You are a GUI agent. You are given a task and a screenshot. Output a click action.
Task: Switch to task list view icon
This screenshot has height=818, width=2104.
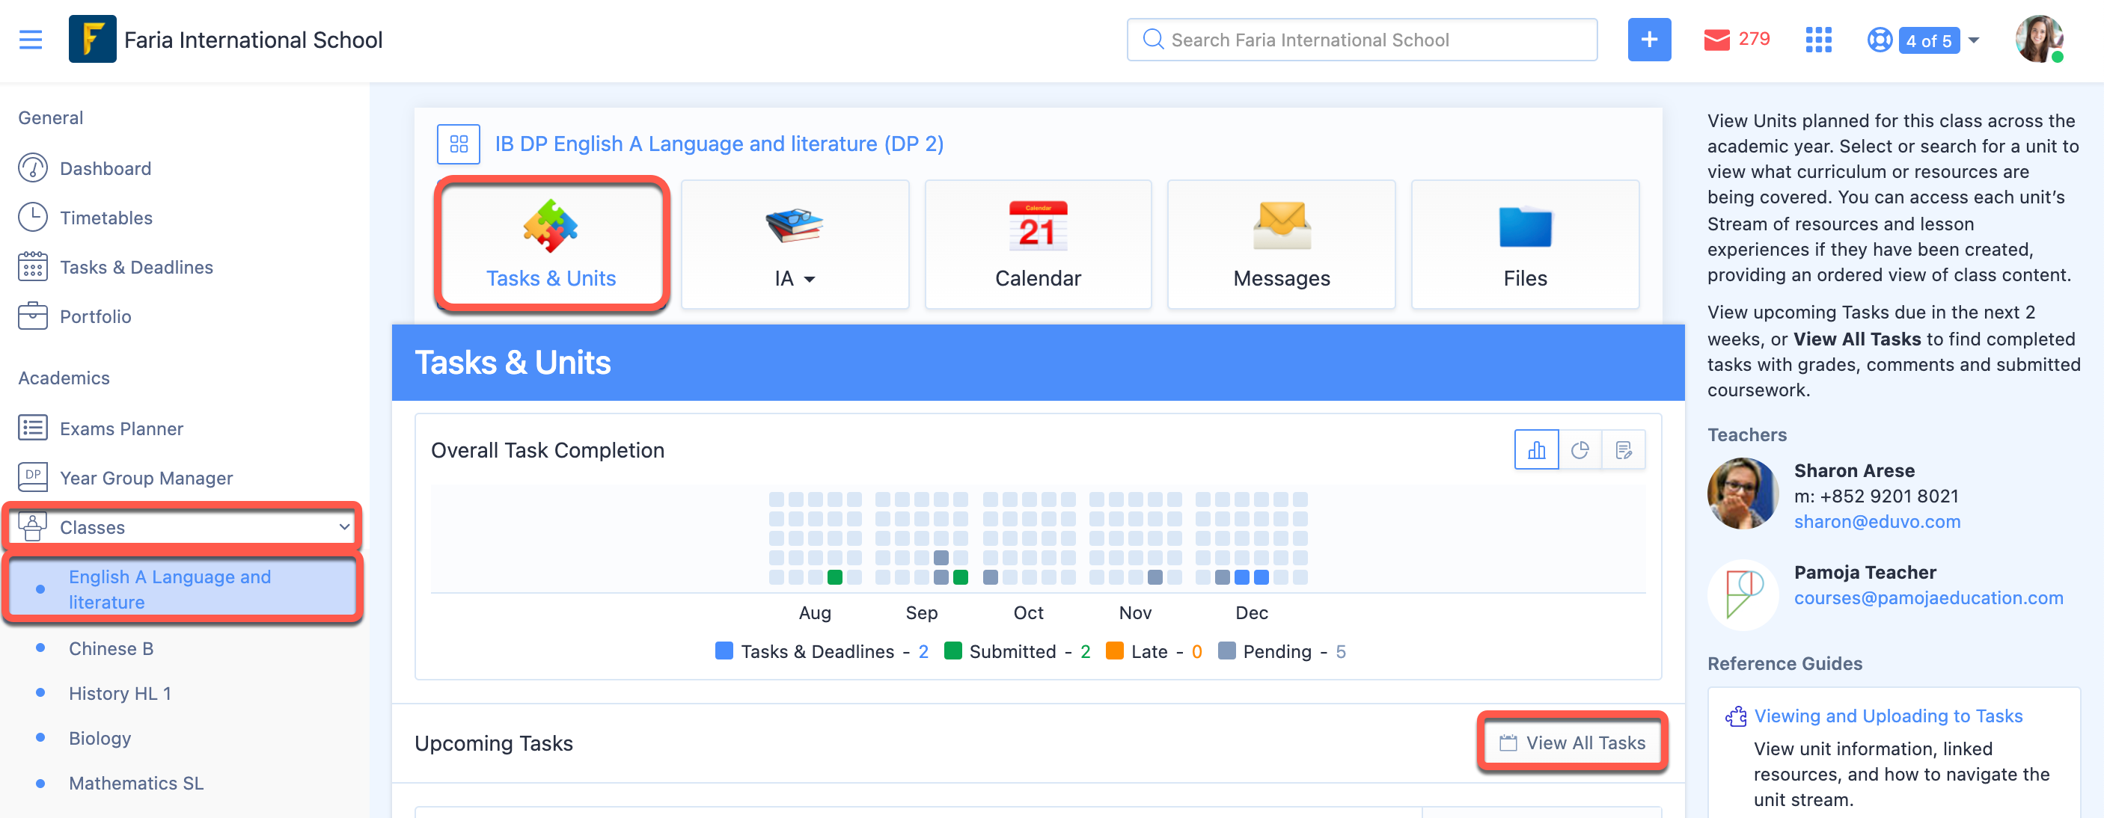click(1624, 450)
